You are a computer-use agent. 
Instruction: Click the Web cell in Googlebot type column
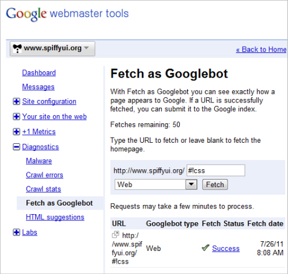(153, 249)
